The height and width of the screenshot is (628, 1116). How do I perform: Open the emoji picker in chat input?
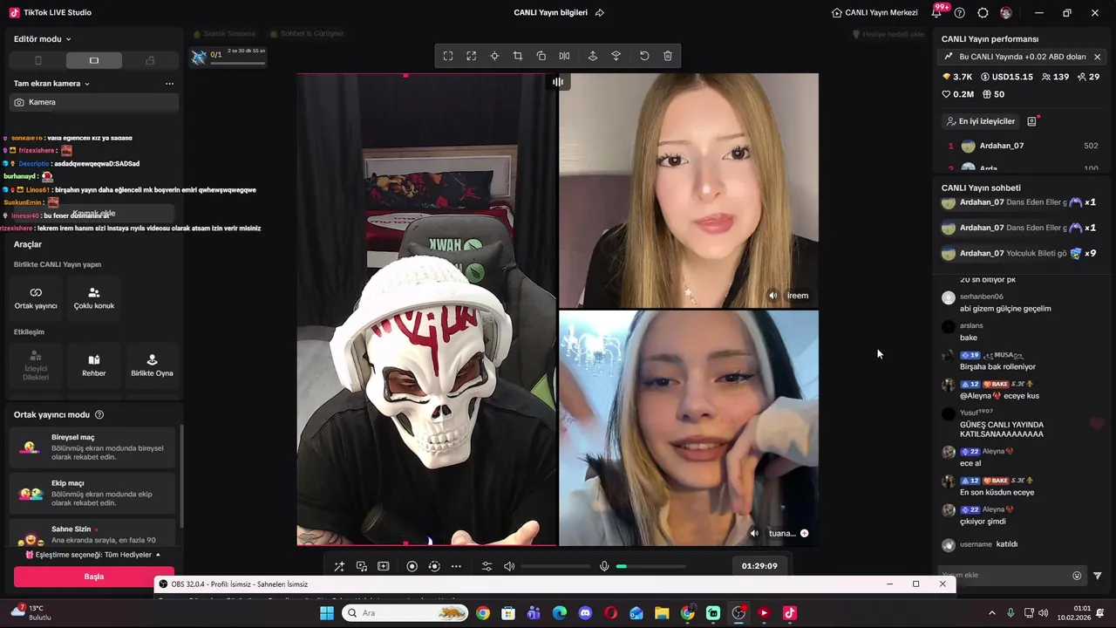coord(1077,576)
